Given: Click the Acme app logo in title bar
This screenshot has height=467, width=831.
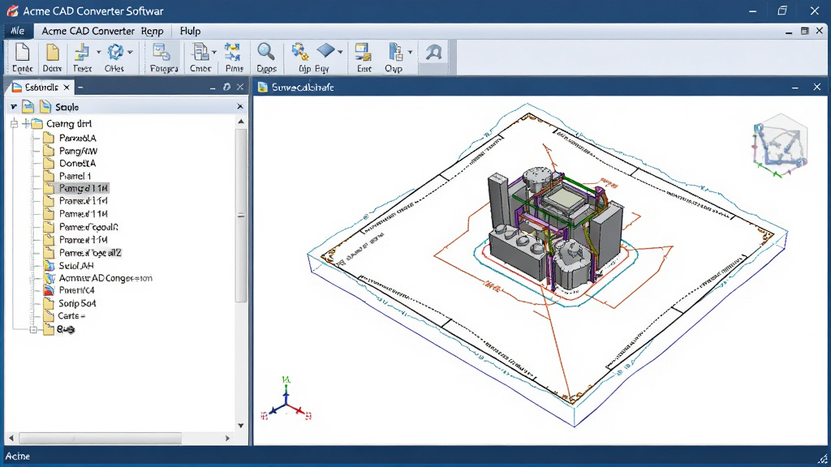Looking at the screenshot, I should click(x=13, y=11).
